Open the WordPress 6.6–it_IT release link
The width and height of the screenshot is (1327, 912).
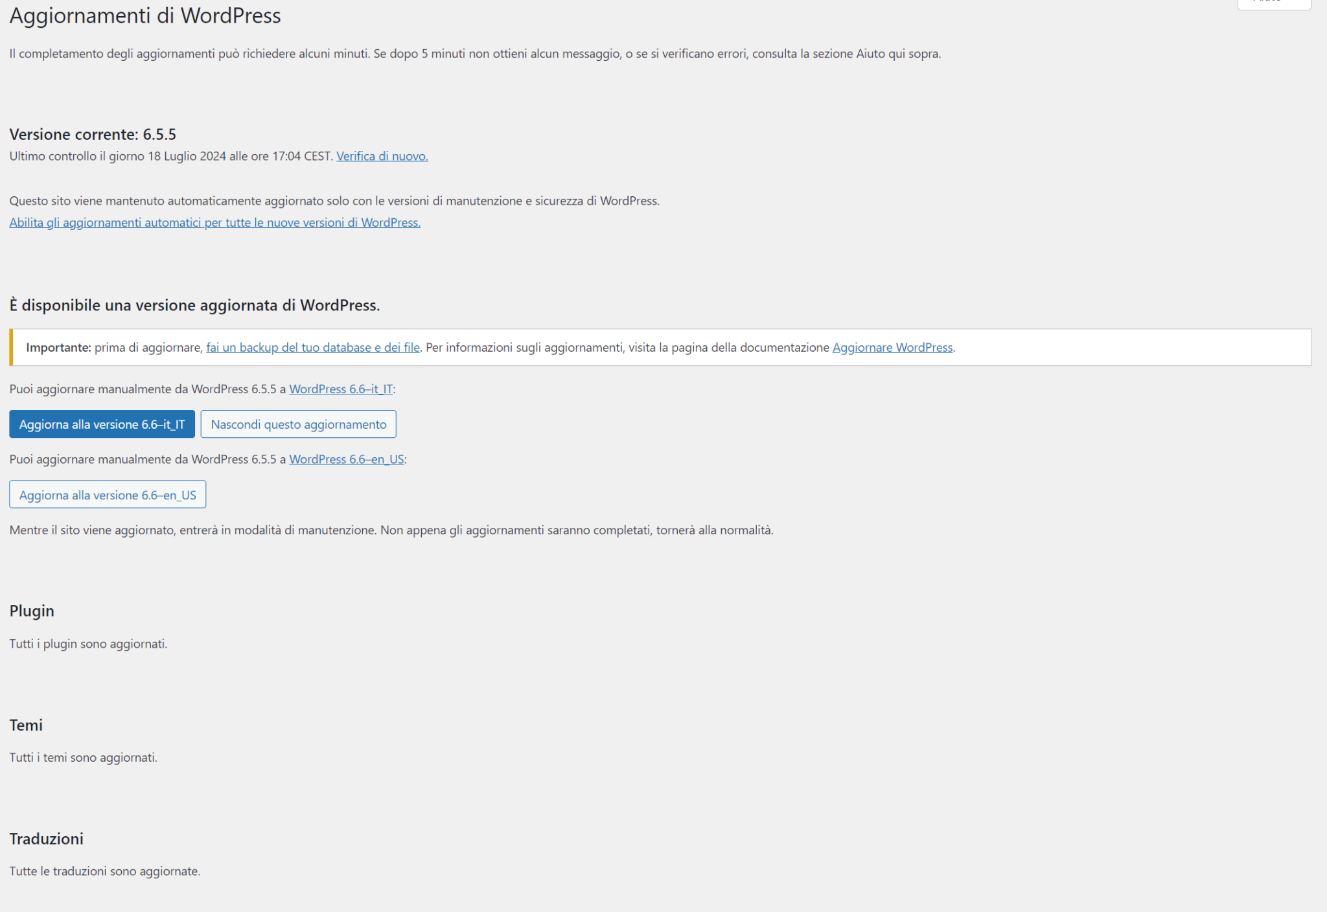341,389
